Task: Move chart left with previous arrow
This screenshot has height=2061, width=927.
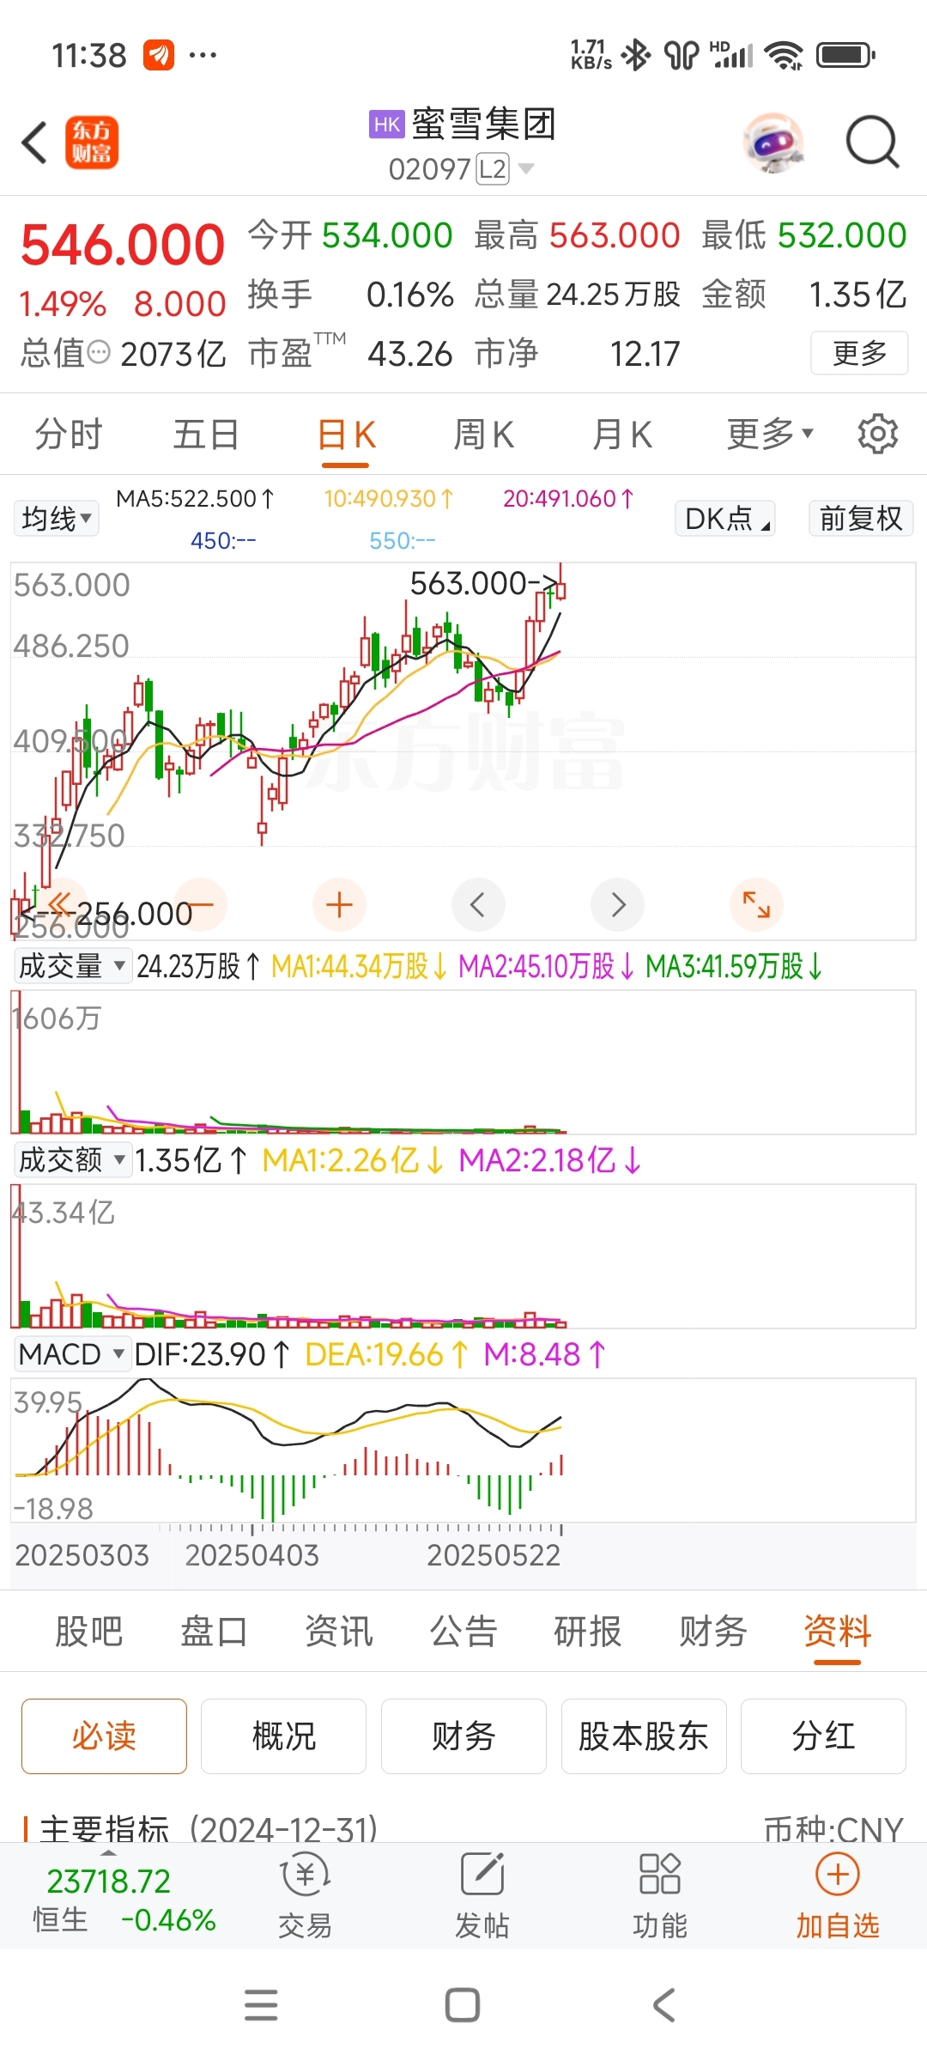Action: tap(478, 904)
